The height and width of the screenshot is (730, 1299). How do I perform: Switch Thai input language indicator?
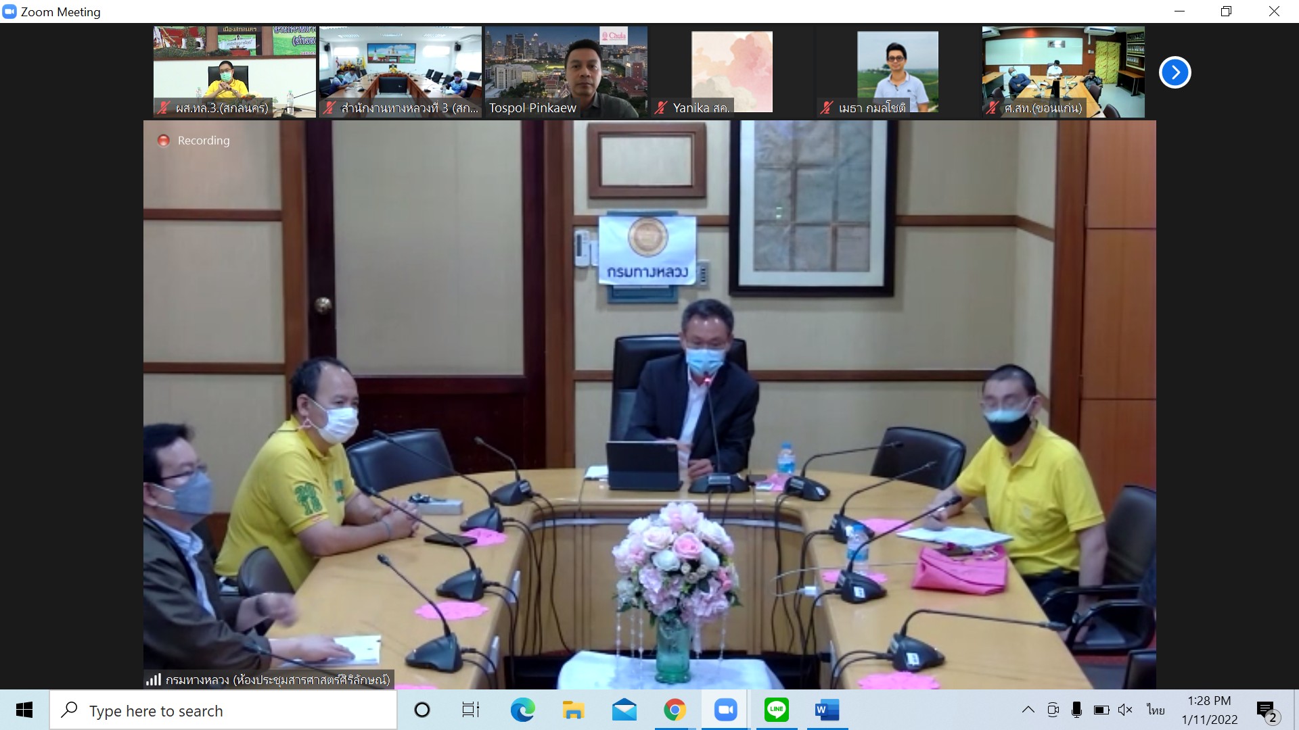pos(1156,710)
